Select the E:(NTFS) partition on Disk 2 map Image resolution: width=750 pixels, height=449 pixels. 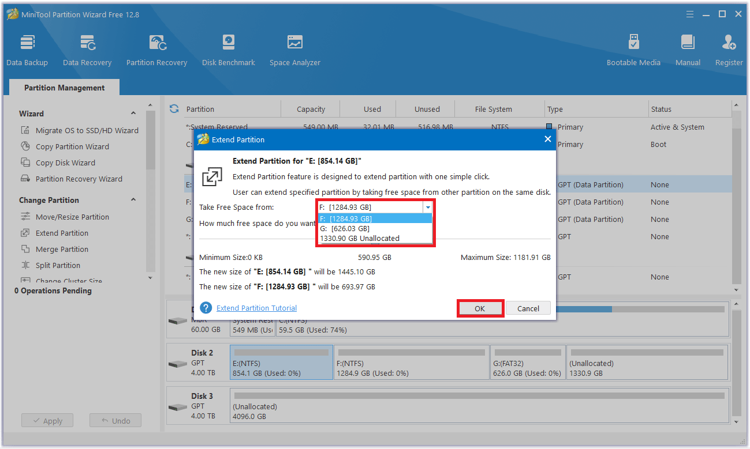click(281, 363)
